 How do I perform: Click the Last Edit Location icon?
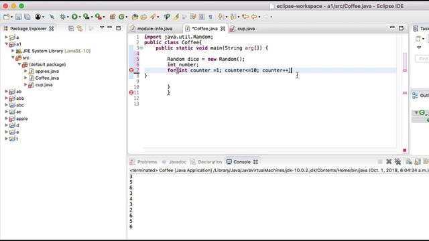point(245,17)
